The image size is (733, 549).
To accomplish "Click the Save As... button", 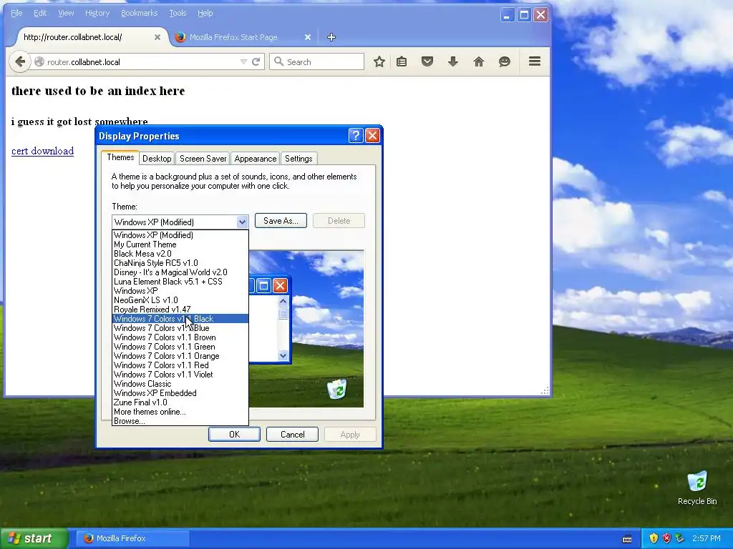I will click(x=281, y=221).
